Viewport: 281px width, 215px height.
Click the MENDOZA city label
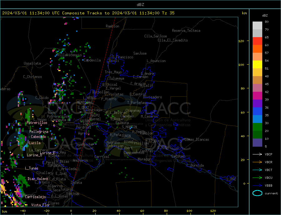click(83, 102)
